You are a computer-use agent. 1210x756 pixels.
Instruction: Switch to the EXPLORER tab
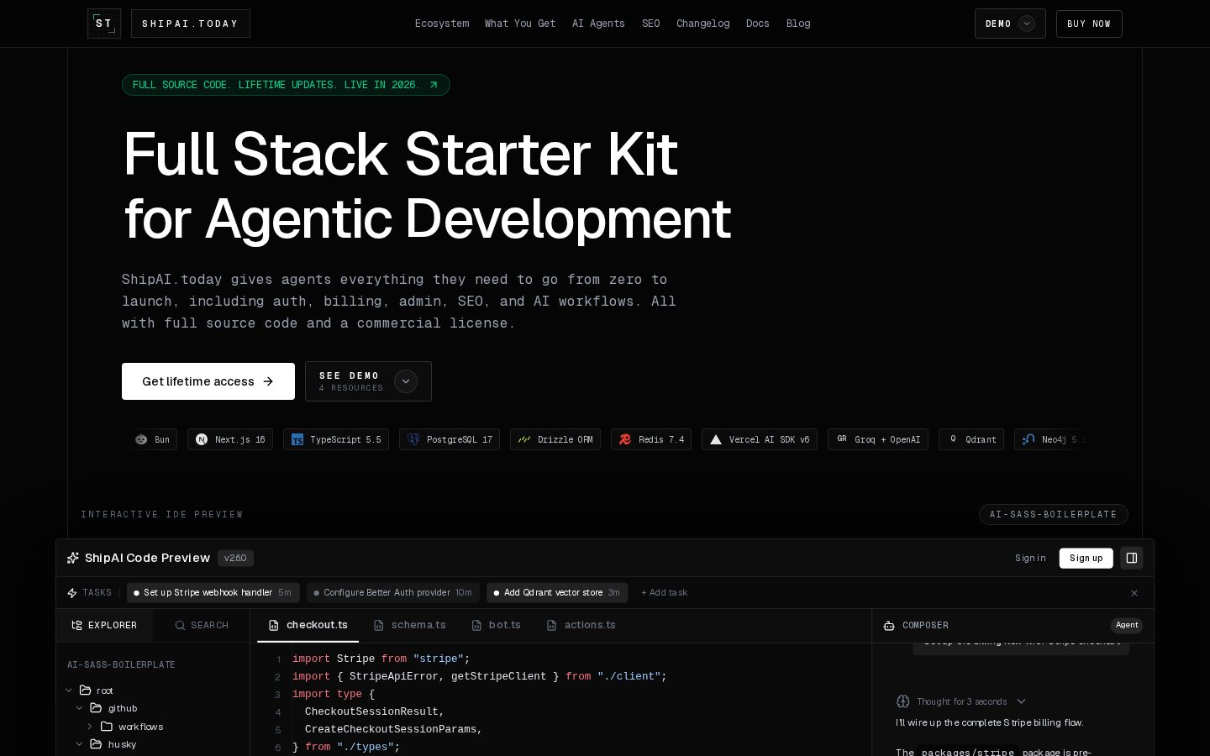[x=104, y=626]
